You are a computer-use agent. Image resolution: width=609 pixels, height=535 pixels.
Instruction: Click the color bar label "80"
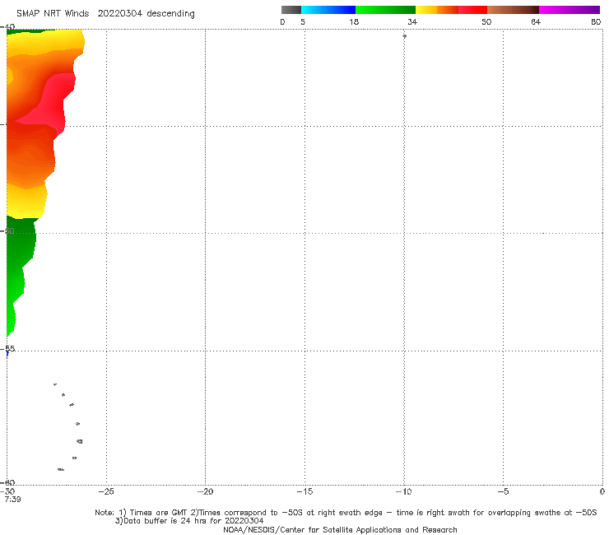coord(596,21)
